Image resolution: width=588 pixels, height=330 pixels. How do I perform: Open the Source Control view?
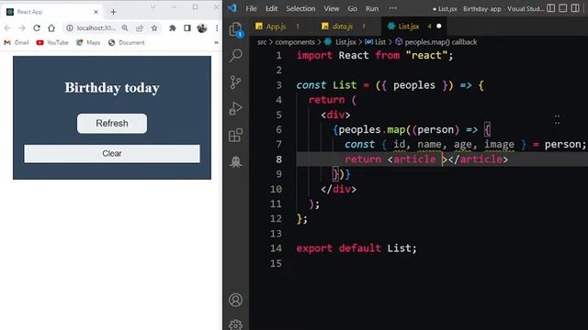coord(235,82)
